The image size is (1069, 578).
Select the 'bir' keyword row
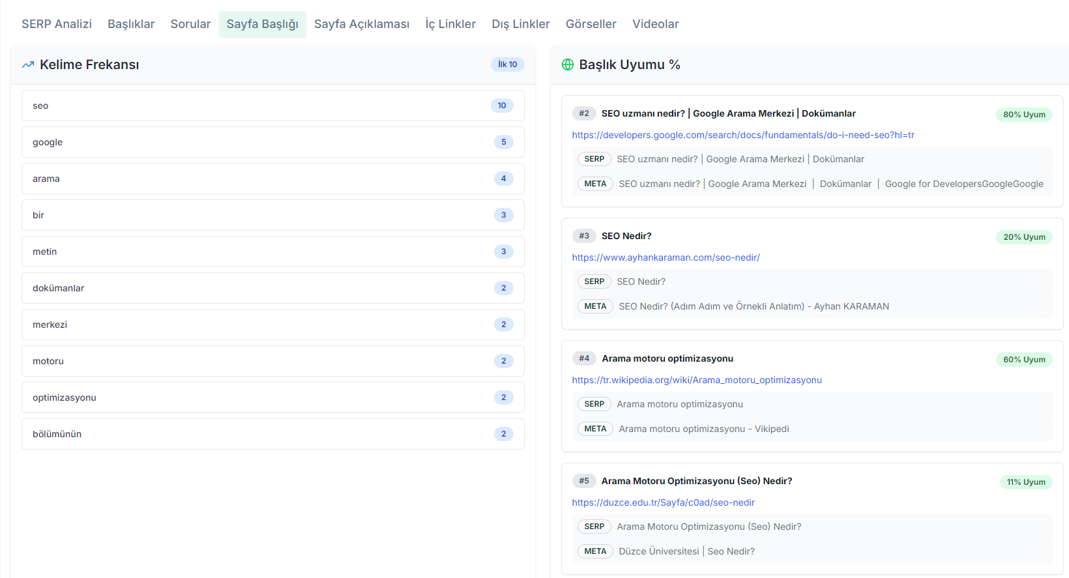273,215
